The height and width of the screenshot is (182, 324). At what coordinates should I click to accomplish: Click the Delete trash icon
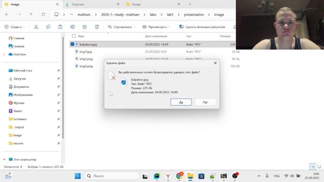(x=97, y=27)
